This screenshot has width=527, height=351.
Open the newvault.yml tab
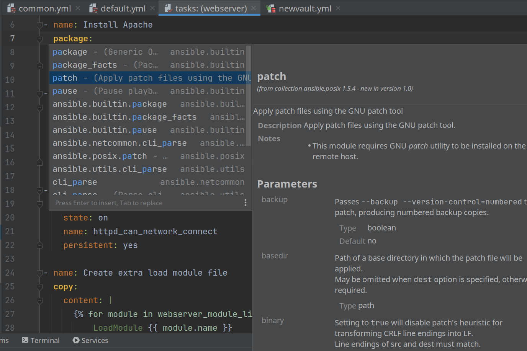pos(305,8)
